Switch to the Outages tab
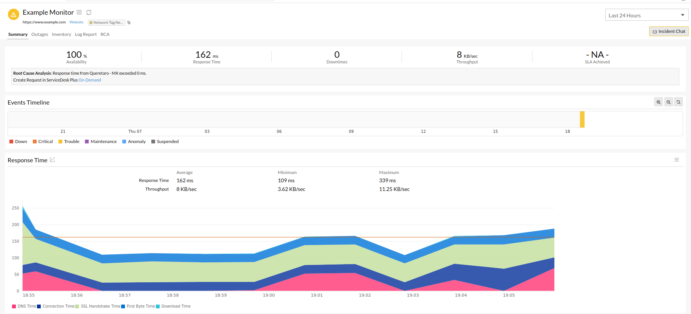The height and width of the screenshot is (314, 691). pyautogui.click(x=40, y=34)
